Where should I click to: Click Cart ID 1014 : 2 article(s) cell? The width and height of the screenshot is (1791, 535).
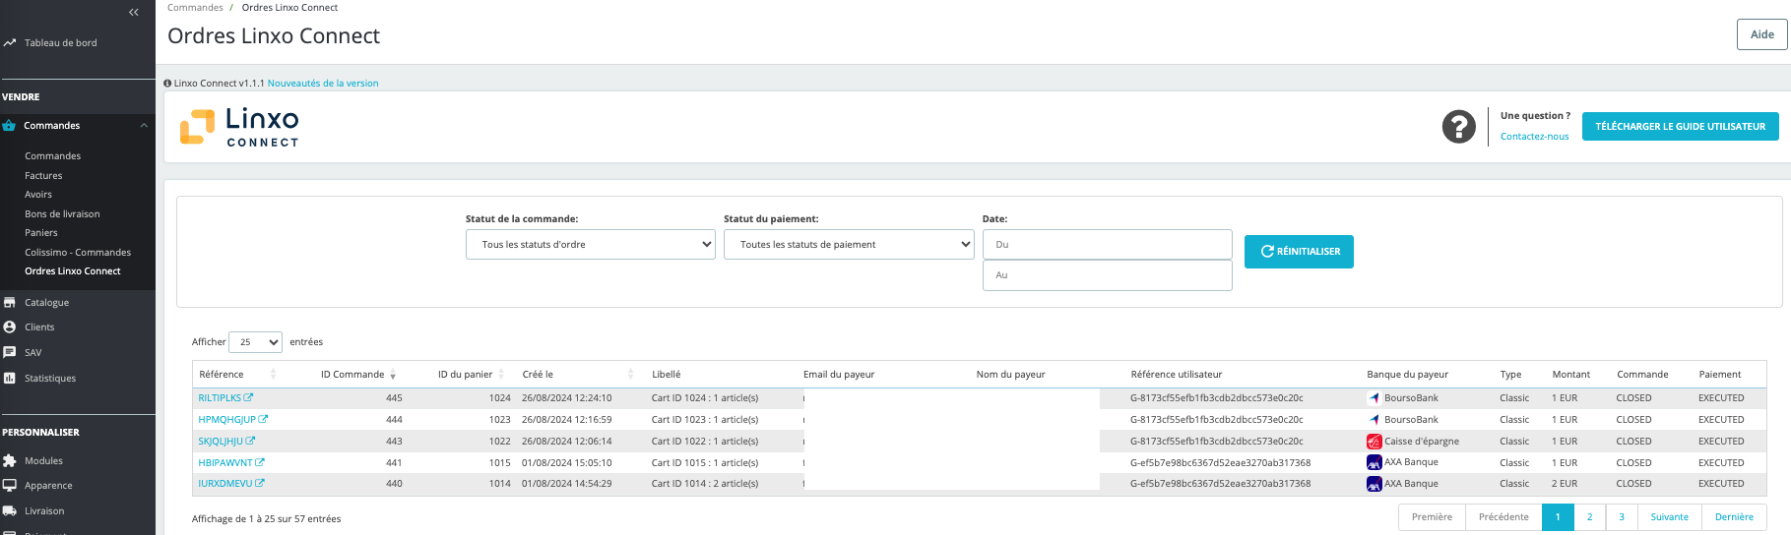click(705, 483)
